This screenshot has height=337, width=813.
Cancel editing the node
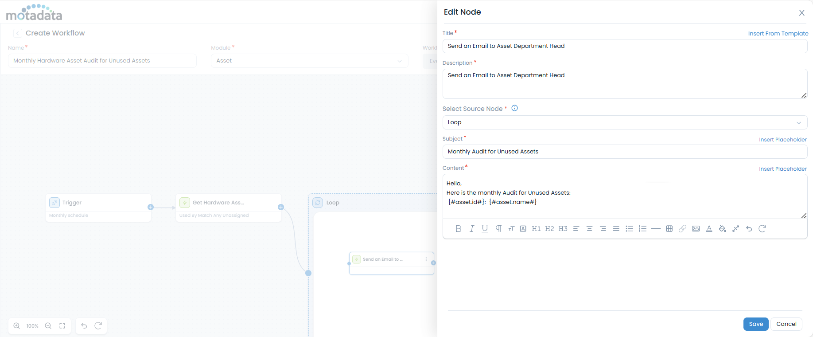tap(786, 324)
